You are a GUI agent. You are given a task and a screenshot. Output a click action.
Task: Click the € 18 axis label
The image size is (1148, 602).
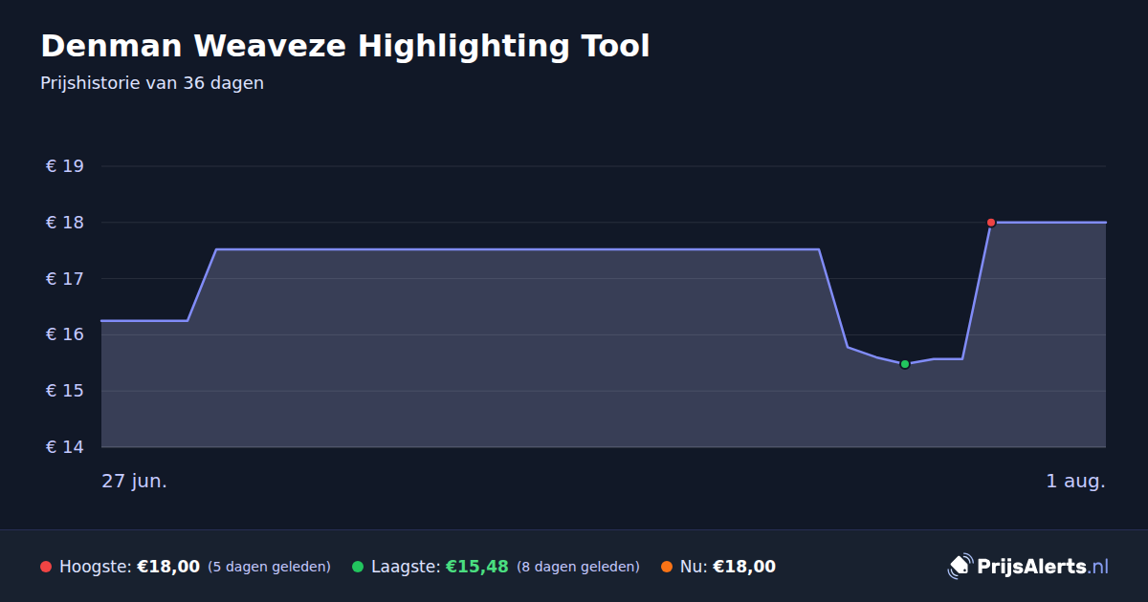click(65, 223)
